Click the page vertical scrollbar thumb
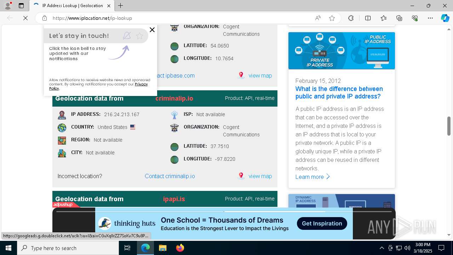453x255 pixels. tap(449, 126)
